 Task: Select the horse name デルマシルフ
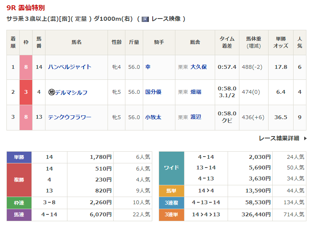click(x=71, y=92)
